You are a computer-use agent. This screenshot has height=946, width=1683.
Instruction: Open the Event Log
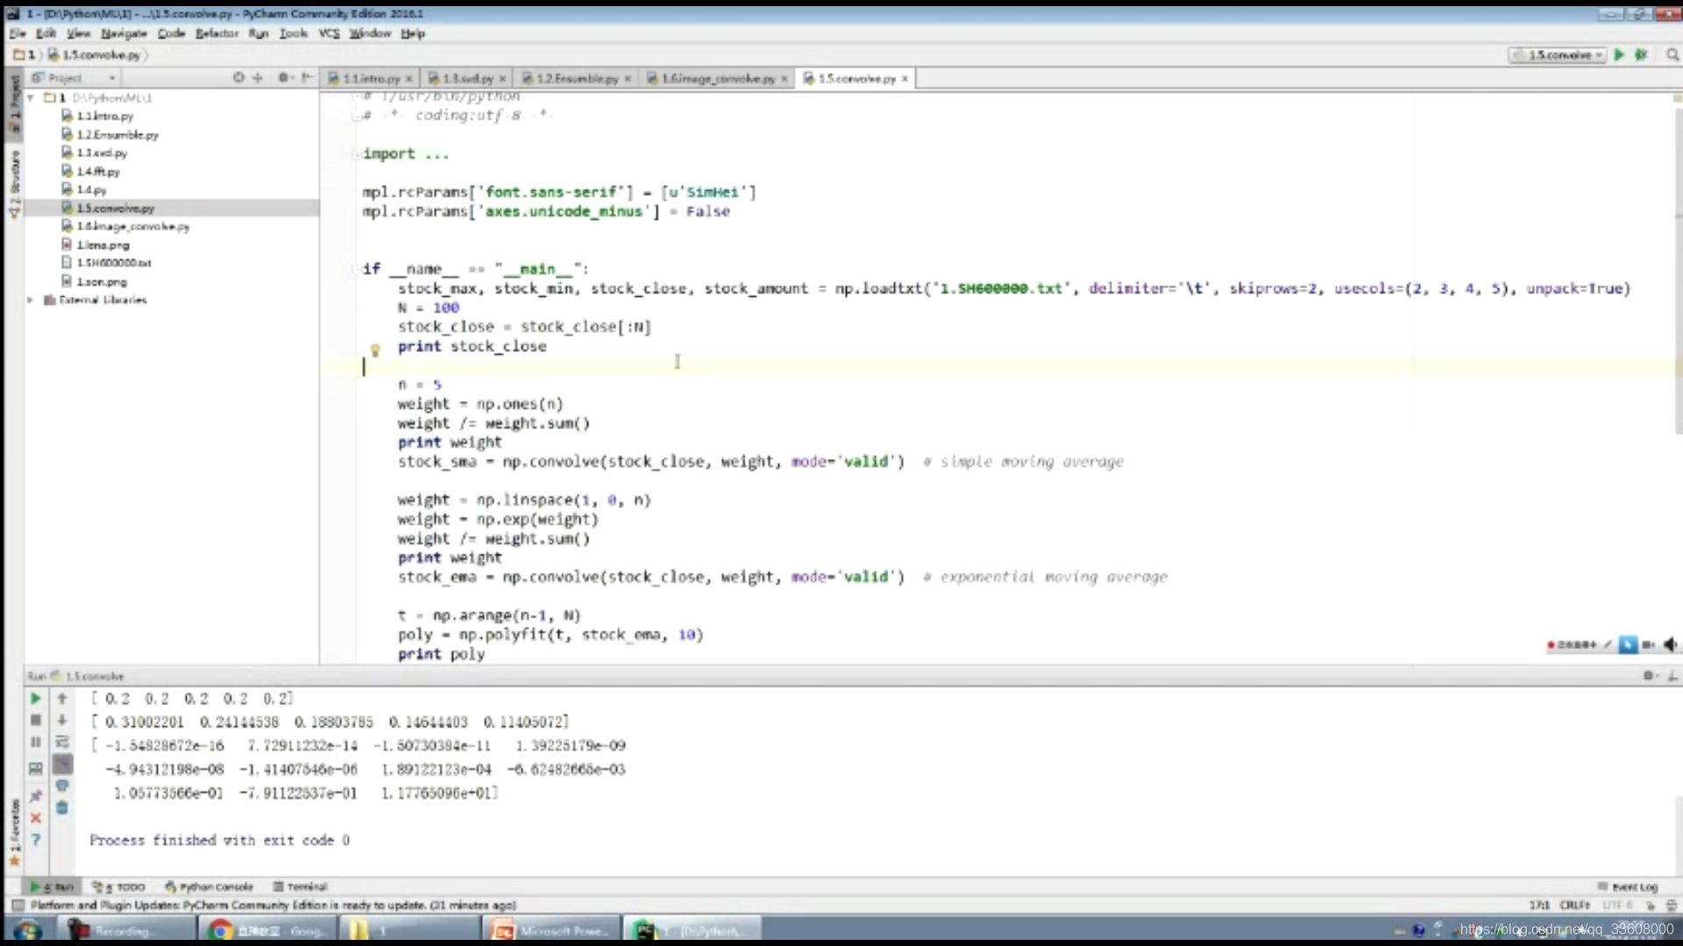[1627, 886]
